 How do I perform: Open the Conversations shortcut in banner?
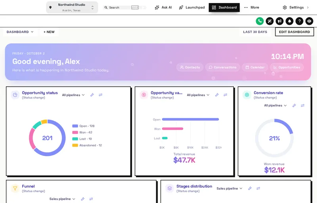pyautogui.click(x=223, y=67)
